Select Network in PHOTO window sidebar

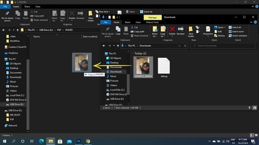pos(11,126)
